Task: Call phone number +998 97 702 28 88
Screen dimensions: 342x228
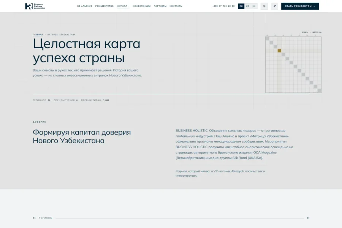Action: (223, 6)
